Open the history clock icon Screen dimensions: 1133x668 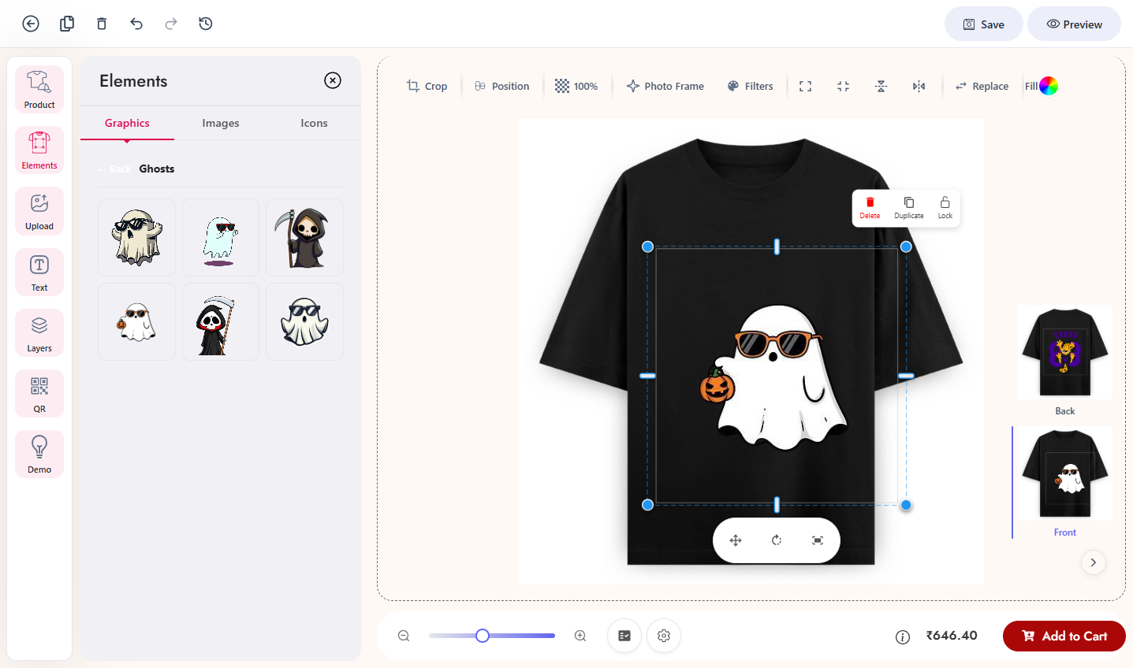206,24
